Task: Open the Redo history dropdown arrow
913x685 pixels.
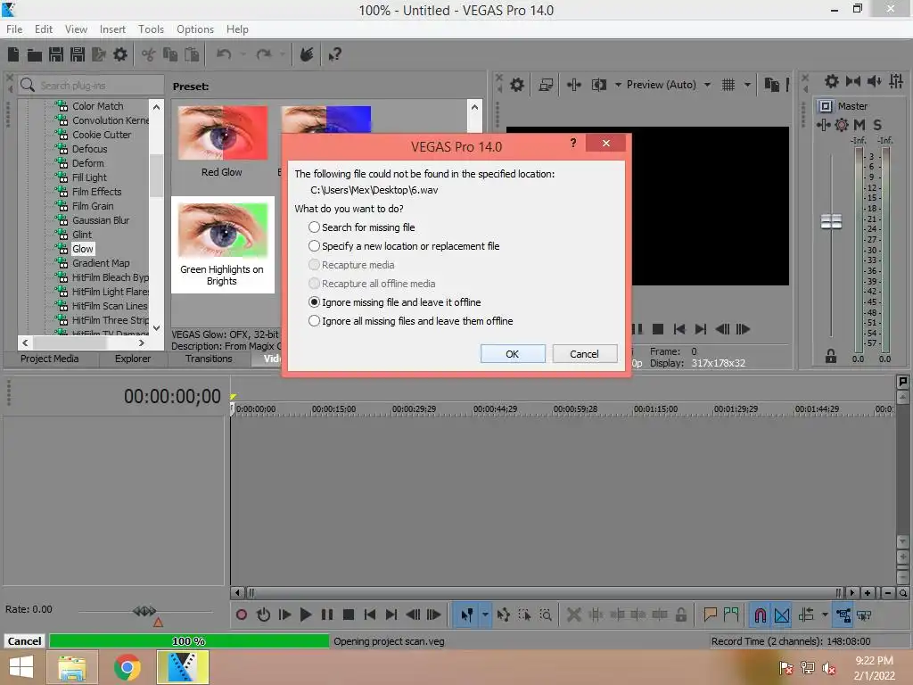Action: point(283,54)
